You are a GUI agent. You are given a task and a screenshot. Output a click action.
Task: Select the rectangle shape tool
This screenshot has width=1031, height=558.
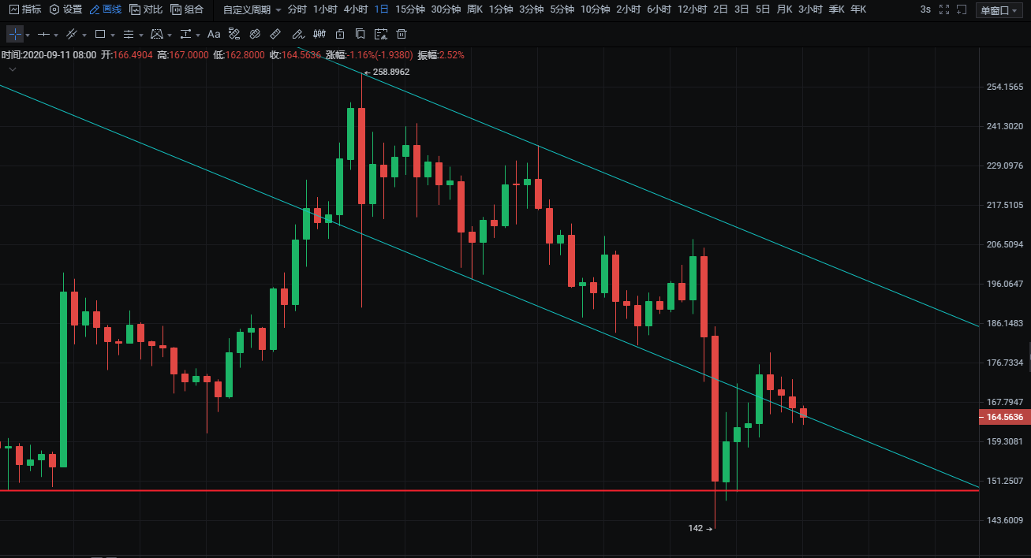100,35
